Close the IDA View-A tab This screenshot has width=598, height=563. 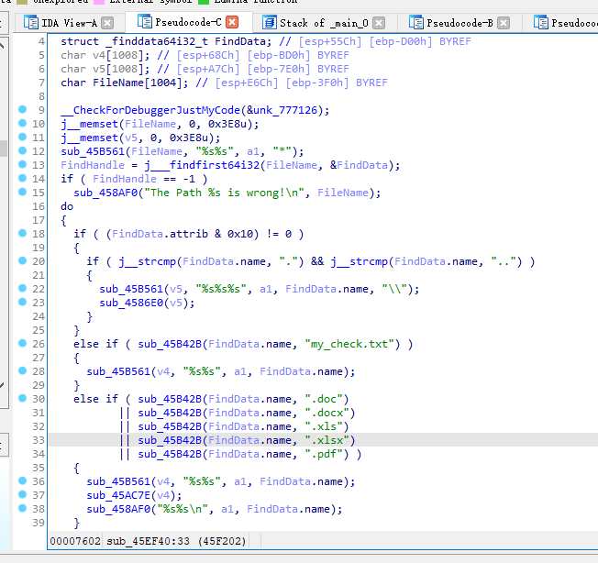107,23
